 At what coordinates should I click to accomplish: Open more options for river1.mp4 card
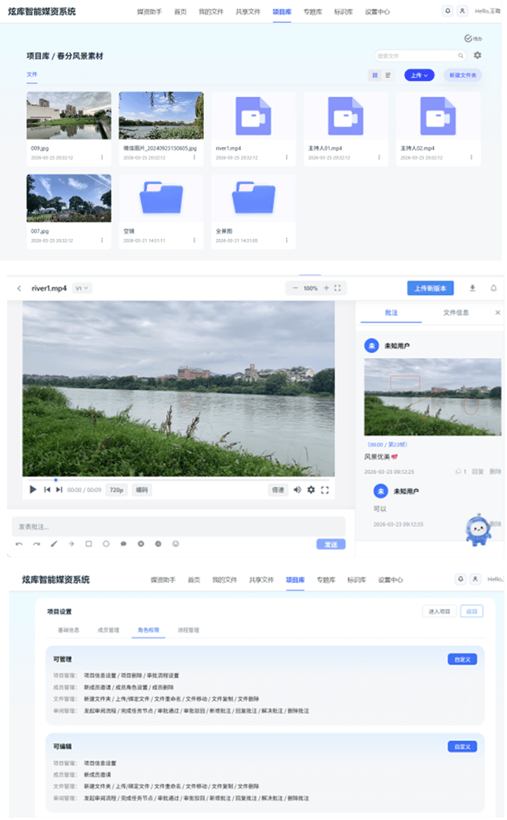pos(286,158)
